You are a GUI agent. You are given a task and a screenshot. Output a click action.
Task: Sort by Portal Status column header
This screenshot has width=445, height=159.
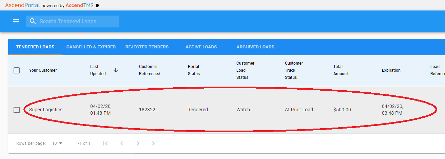tap(194, 70)
